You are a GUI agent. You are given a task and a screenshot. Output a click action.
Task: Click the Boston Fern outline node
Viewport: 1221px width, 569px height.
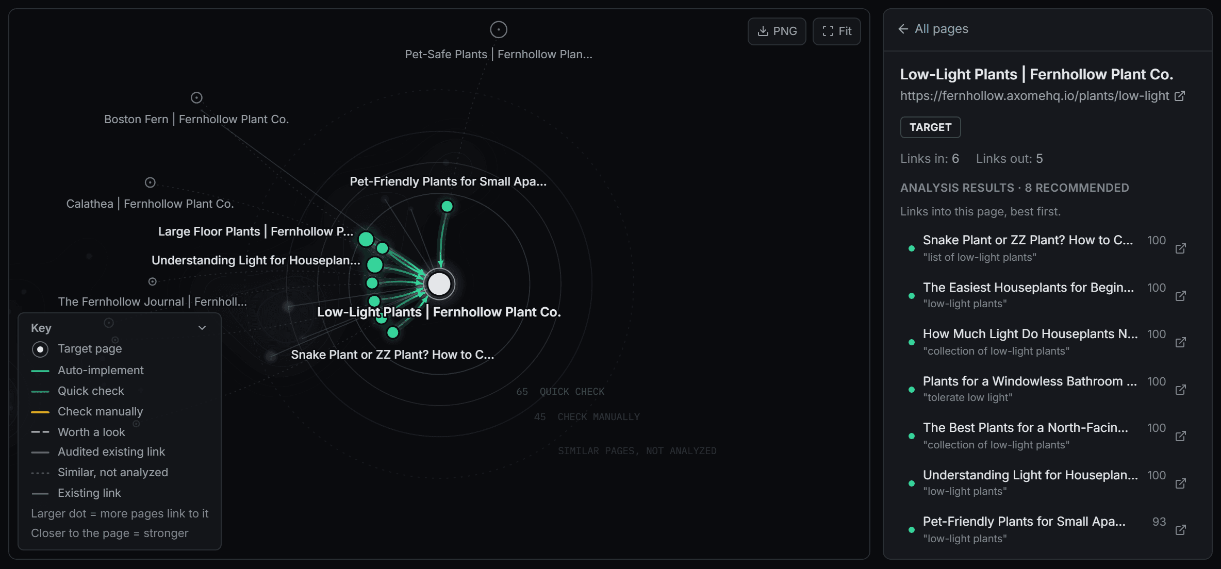tap(196, 97)
